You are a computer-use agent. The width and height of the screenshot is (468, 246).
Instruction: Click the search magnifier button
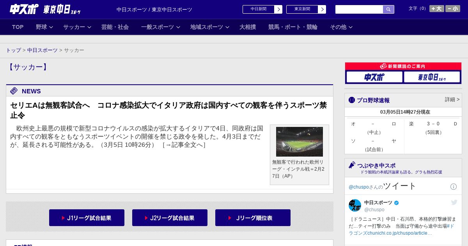[x=388, y=9]
